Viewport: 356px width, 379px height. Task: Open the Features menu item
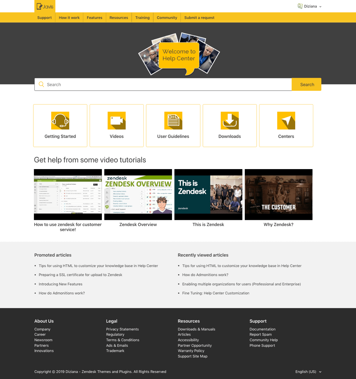tap(94, 18)
